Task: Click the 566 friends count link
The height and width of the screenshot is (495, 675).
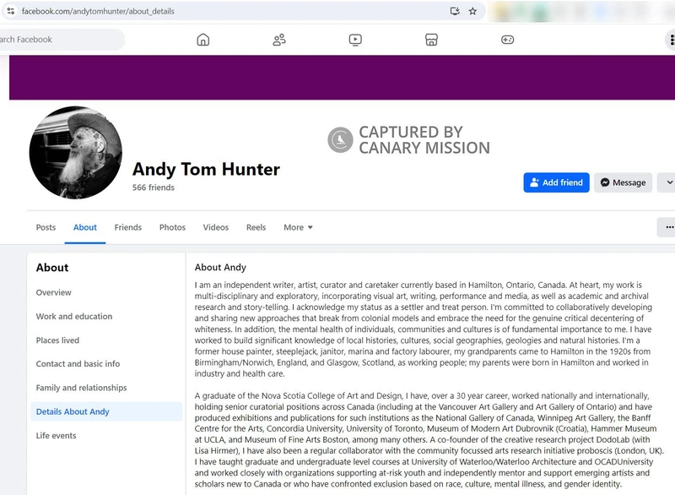Action: pyautogui.click(x=154, y=188)
